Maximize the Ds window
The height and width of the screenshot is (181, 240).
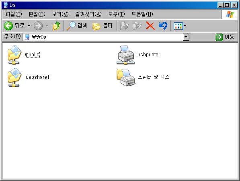[x=227, y=5]
